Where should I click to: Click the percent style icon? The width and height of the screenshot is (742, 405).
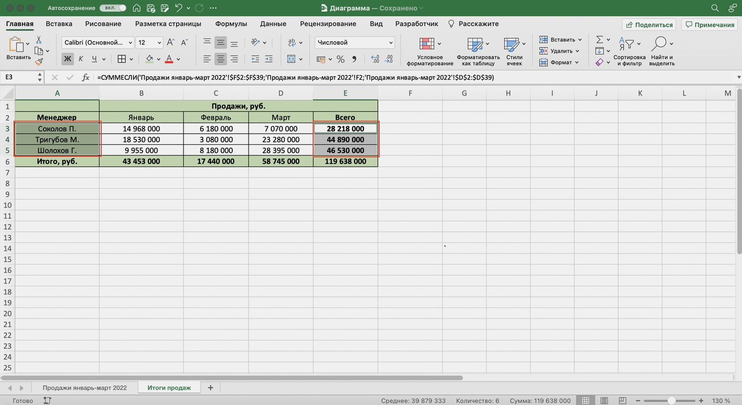tap(341, 59)
